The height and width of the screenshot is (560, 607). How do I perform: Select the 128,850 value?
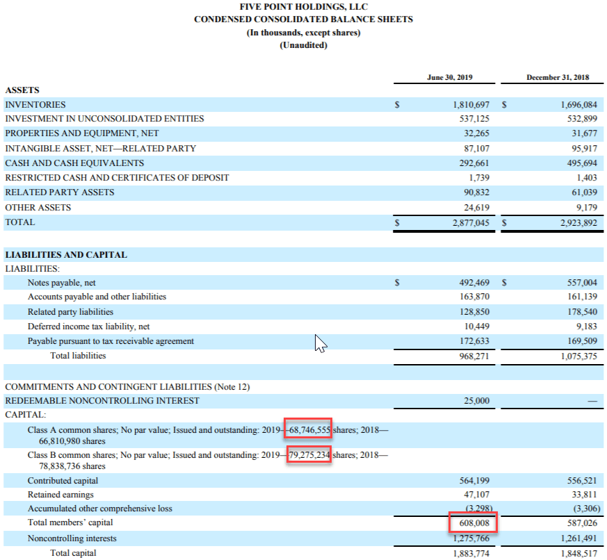(x=474, y=312)
